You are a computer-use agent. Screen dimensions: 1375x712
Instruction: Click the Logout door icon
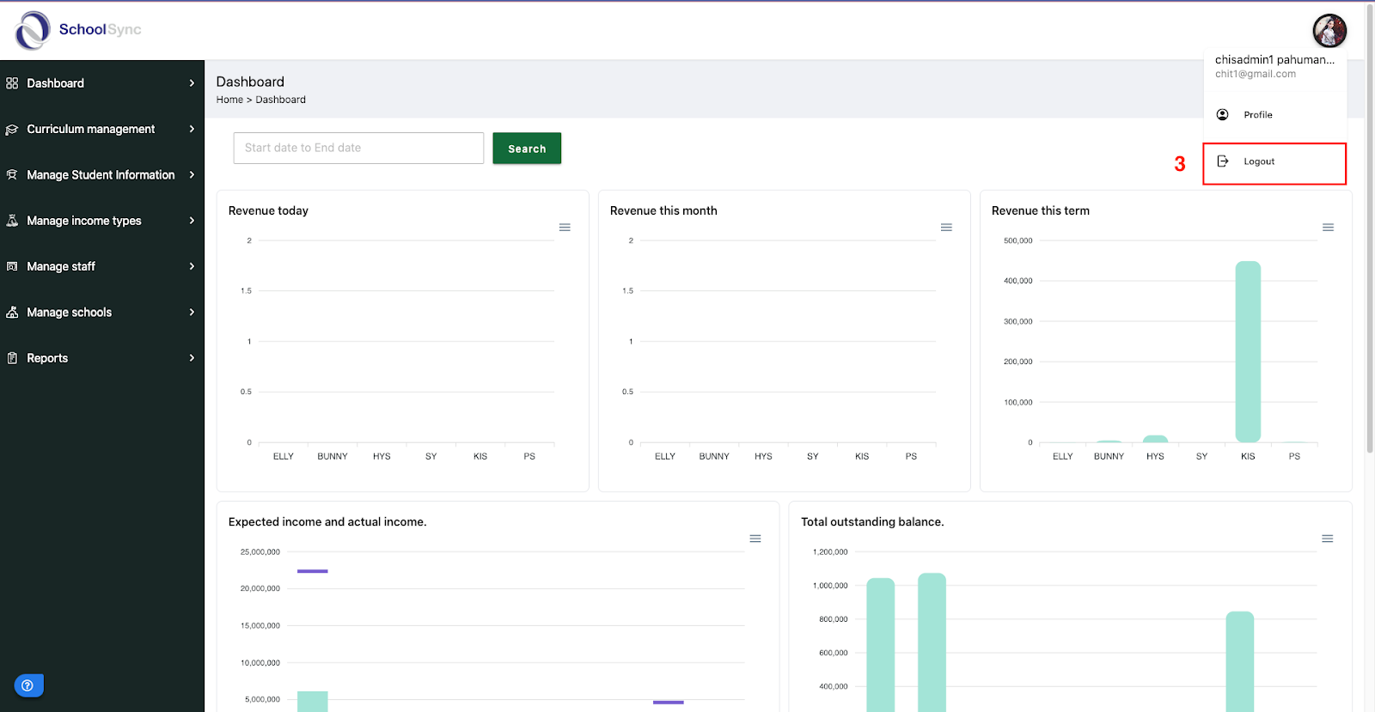click(x=1223, y=161)
